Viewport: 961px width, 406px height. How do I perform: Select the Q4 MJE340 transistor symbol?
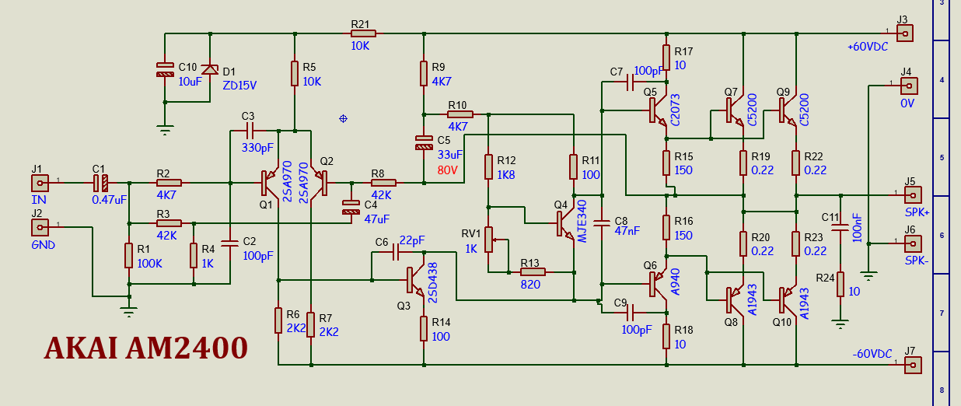pos(565,224)
